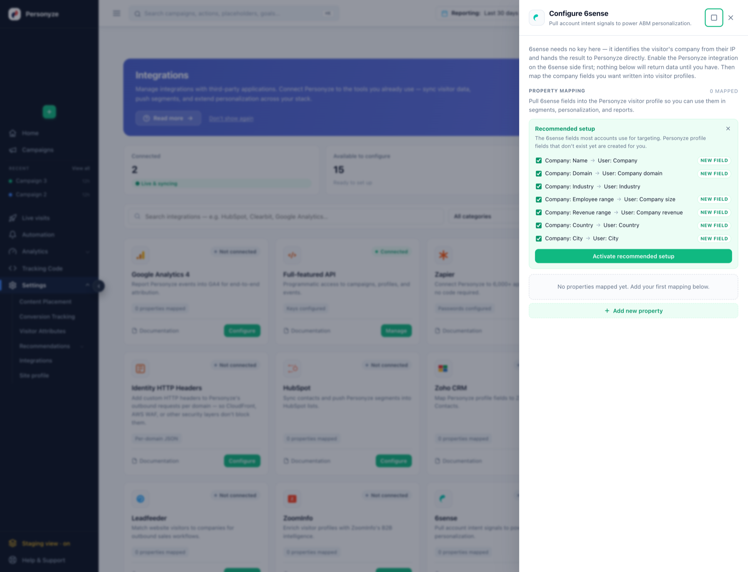Uncheck the Company: Country mapping

[539, 225]
